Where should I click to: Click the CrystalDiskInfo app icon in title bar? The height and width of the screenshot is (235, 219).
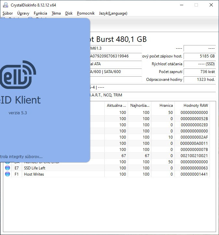tap(6, 5)
